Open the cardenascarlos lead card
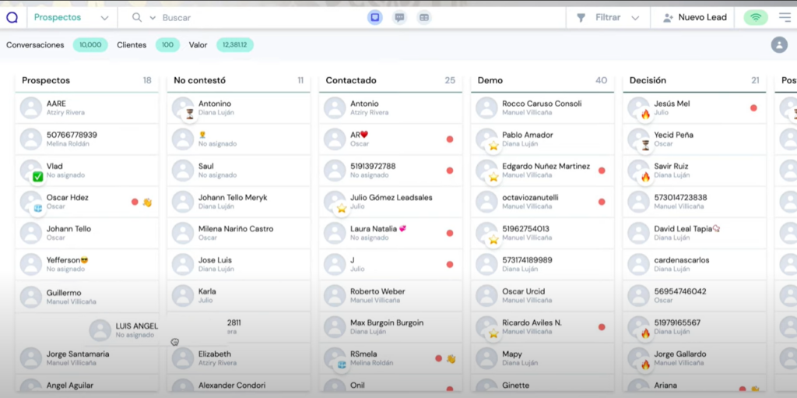797x398 pixels. coord(694,264)
